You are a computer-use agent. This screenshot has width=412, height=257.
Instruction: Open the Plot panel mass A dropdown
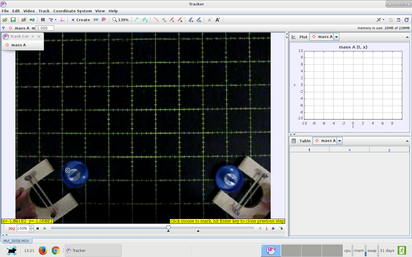coord(336,37)
